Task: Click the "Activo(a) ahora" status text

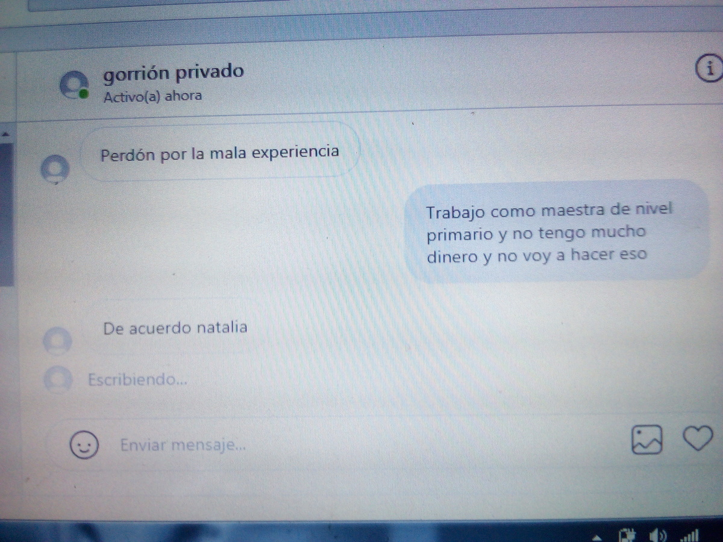Action: [x=152, y=96]
